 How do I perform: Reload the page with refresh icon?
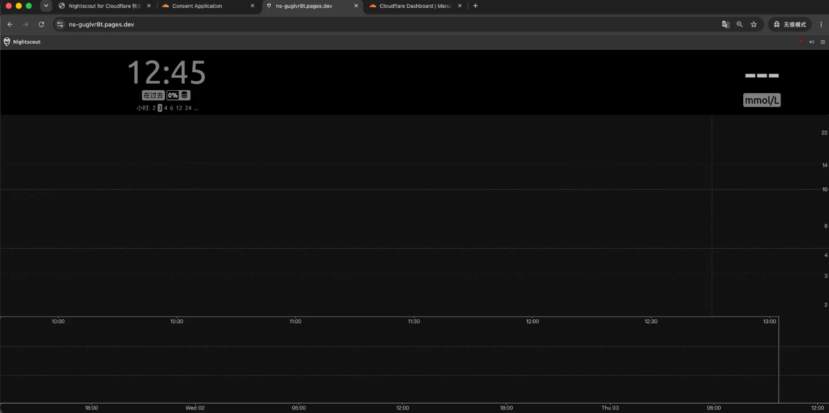[x=41, y=24]
